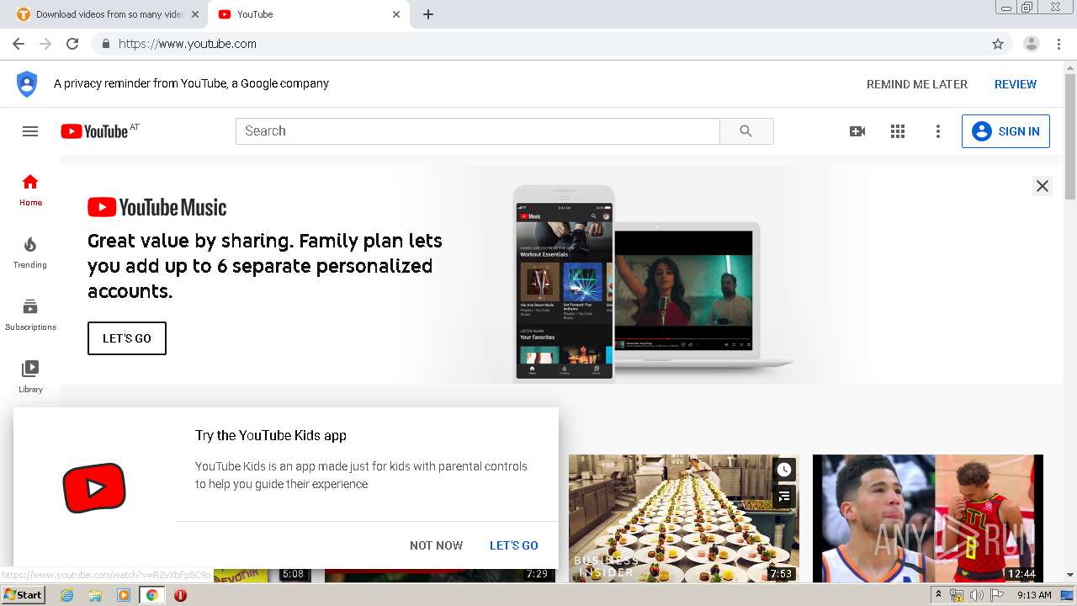The height and width of the screenshot is (606, 1077).
Task: Click the search magnifier button
Action: [x=746, y=131]
